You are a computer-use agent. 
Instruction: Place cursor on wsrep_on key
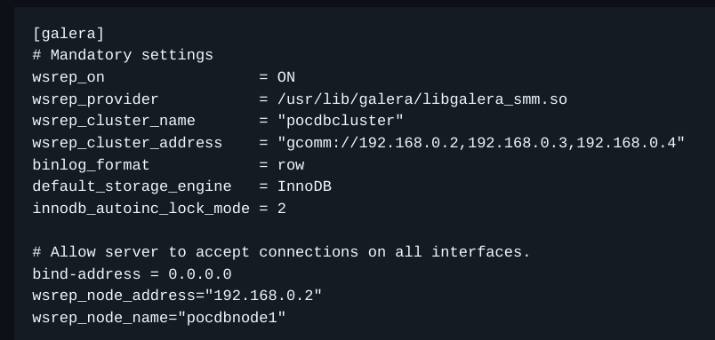tap(68, 77)
